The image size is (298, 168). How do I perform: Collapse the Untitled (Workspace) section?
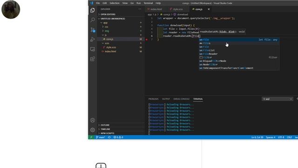121,19
